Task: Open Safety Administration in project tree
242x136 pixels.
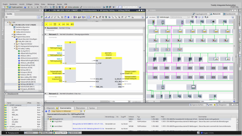Action: (x=23, y=32)
